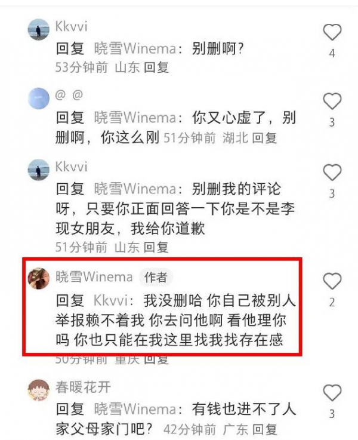The height and width of the screenshot is (440, 358).
Task: Like the '@ @' user's comment
Action: click(x=332, y=101)
